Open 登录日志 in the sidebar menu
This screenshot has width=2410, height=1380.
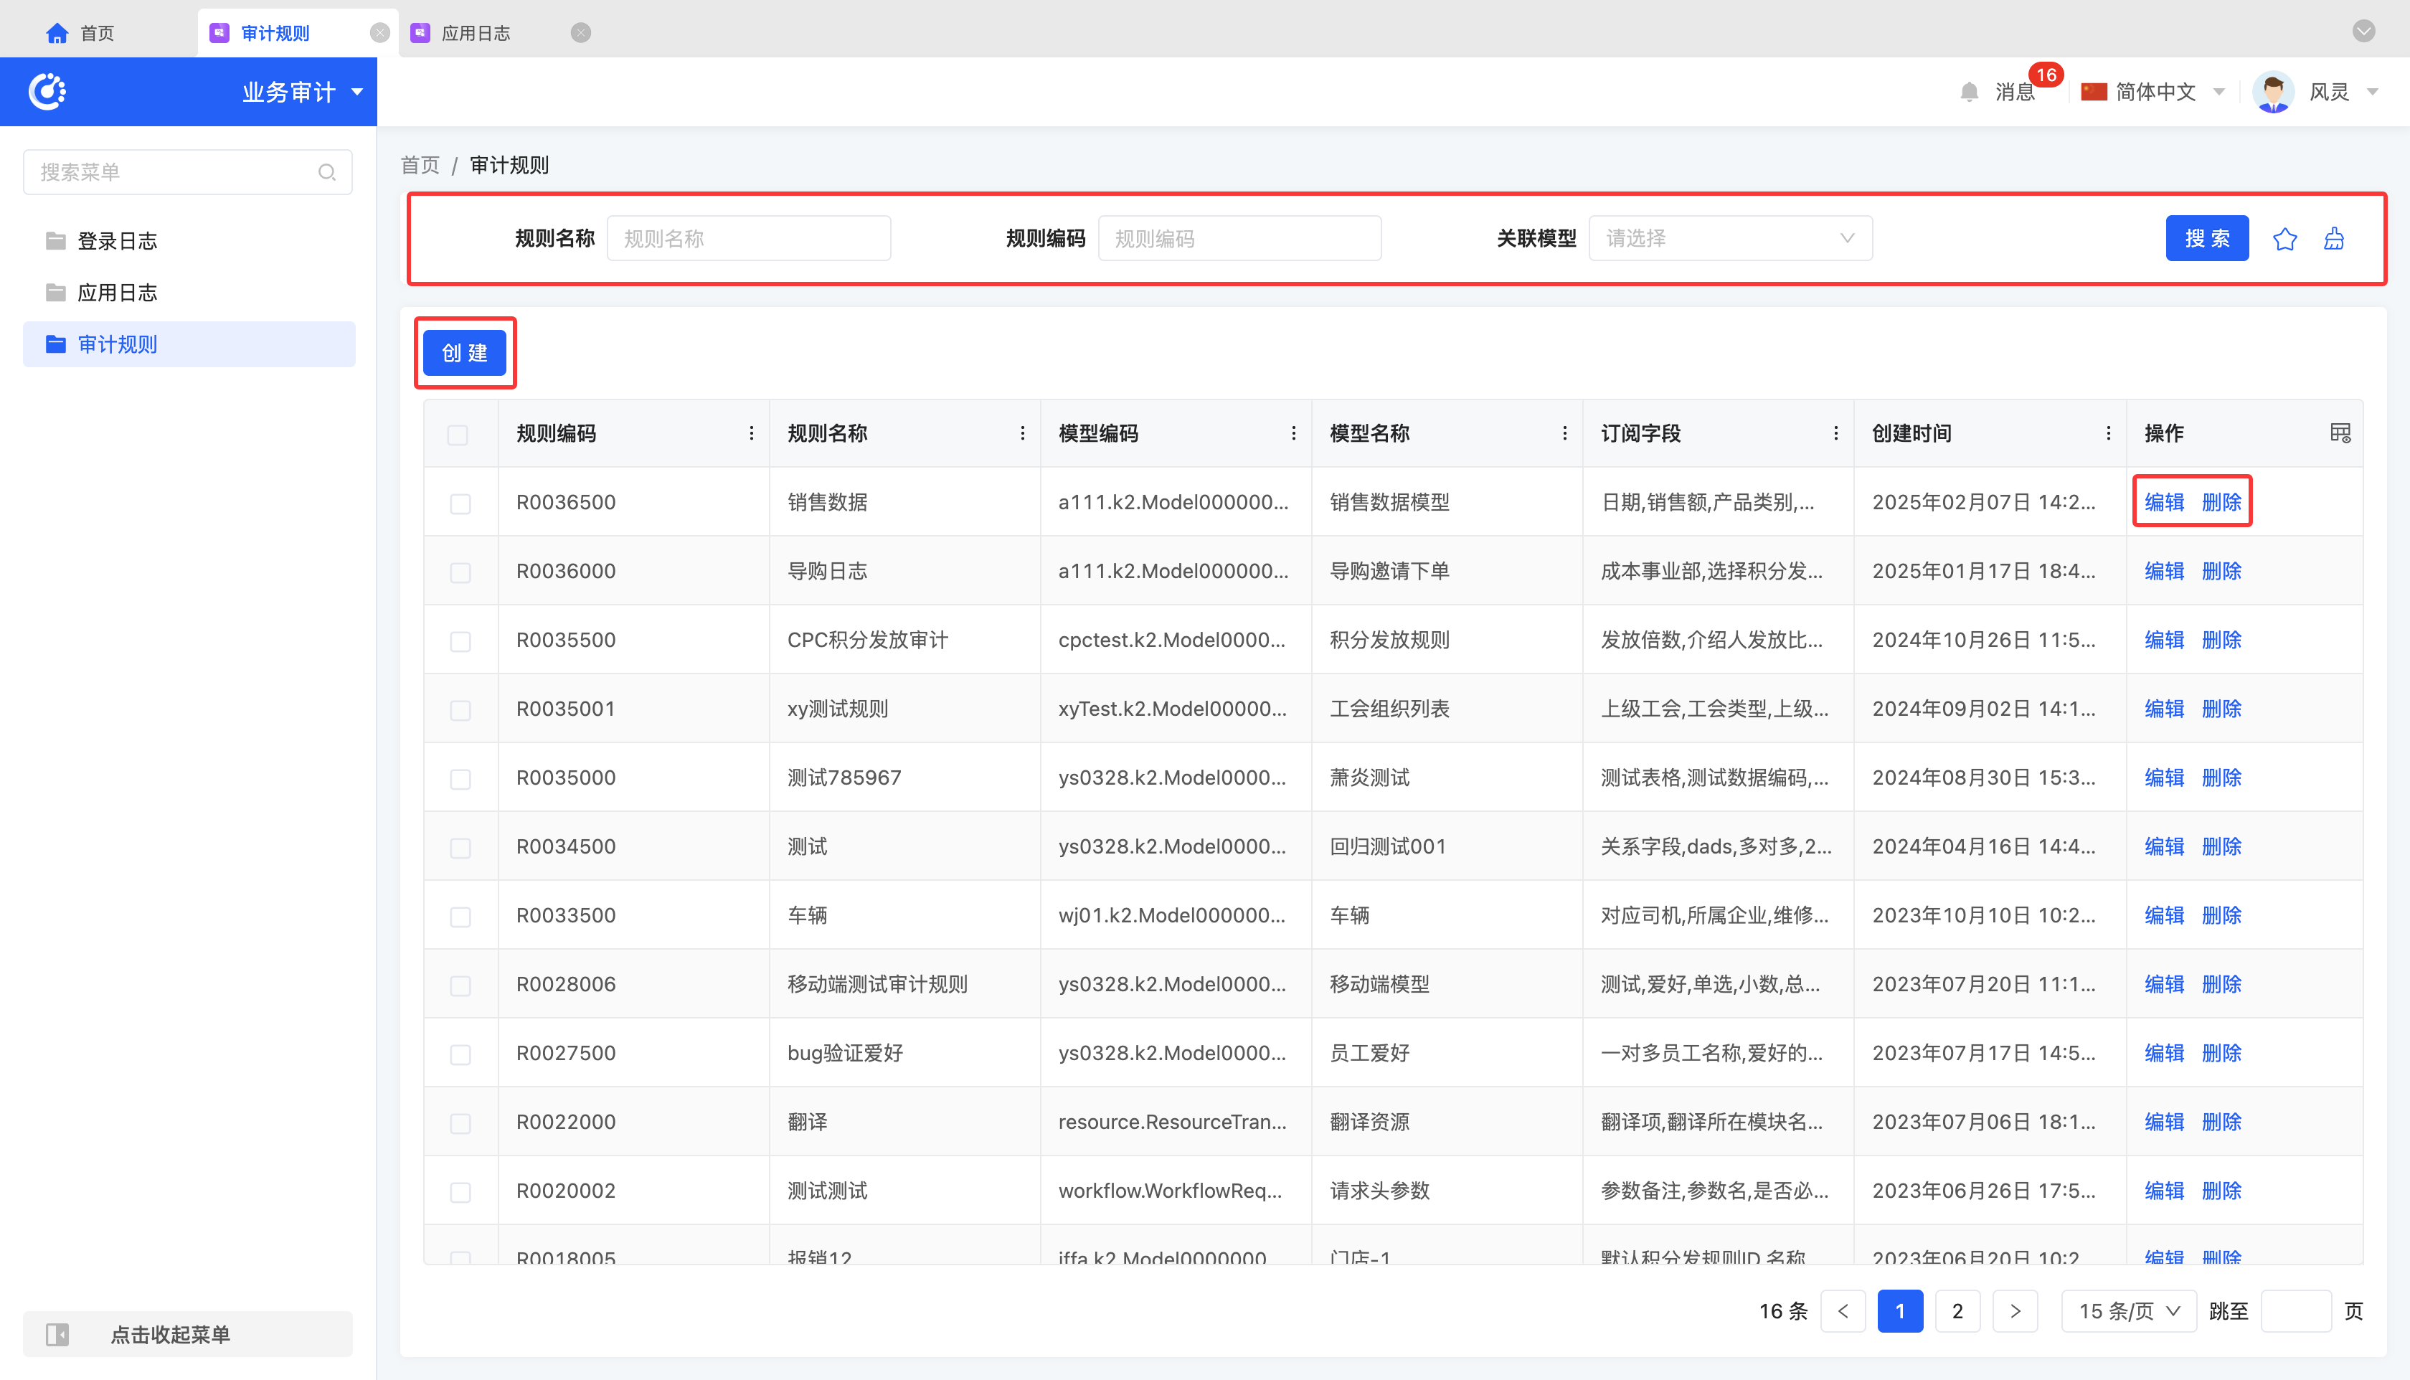[x=117, y=241]
